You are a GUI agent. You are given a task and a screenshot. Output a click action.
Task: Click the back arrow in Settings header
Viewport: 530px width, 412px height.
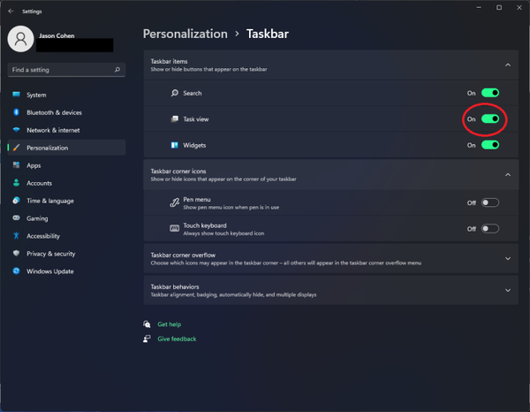click(x=9, y=11)
